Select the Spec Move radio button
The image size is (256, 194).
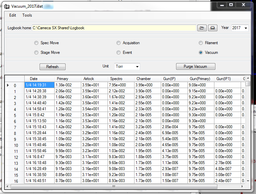pyautogui.click(x=36, y=43)
